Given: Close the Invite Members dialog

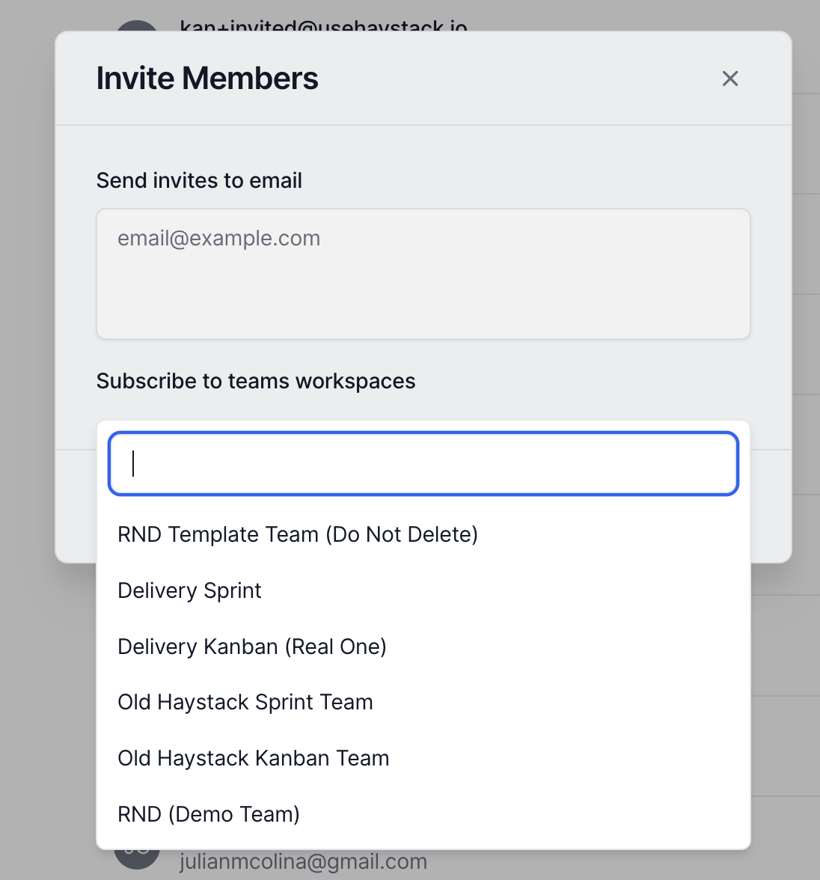Looking at the screenshot, I should (x=730, y=79).
